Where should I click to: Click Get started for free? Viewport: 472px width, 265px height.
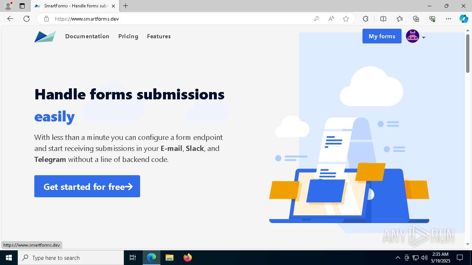tap(87, 186)
